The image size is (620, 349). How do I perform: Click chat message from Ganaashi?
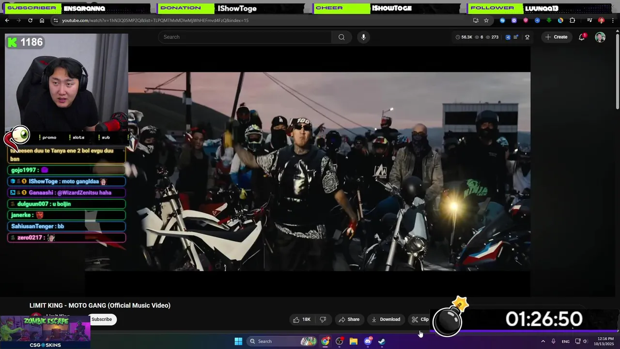point(67,192)
